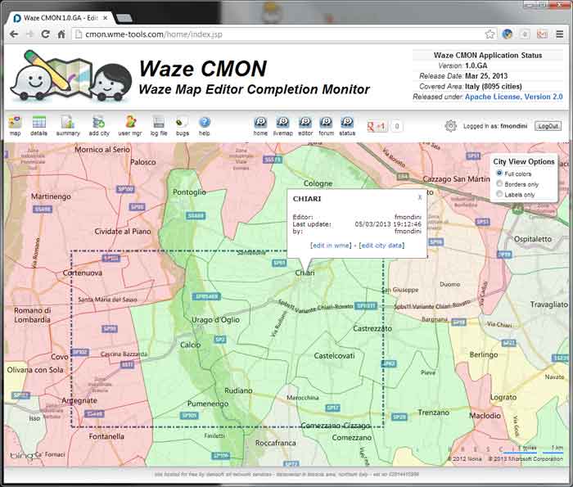This screenshot has height=487, width=573.
Task: Click the Roccafranca map label
Action: click(276, 443)
